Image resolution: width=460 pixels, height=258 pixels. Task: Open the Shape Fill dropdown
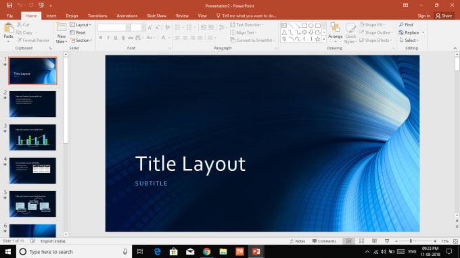pyautogui.click(x=372, y=25)
